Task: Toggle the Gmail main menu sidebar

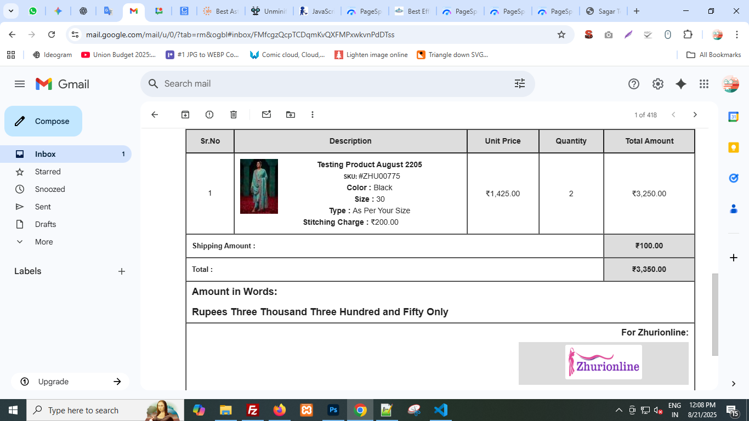Action: coord(20,84)
